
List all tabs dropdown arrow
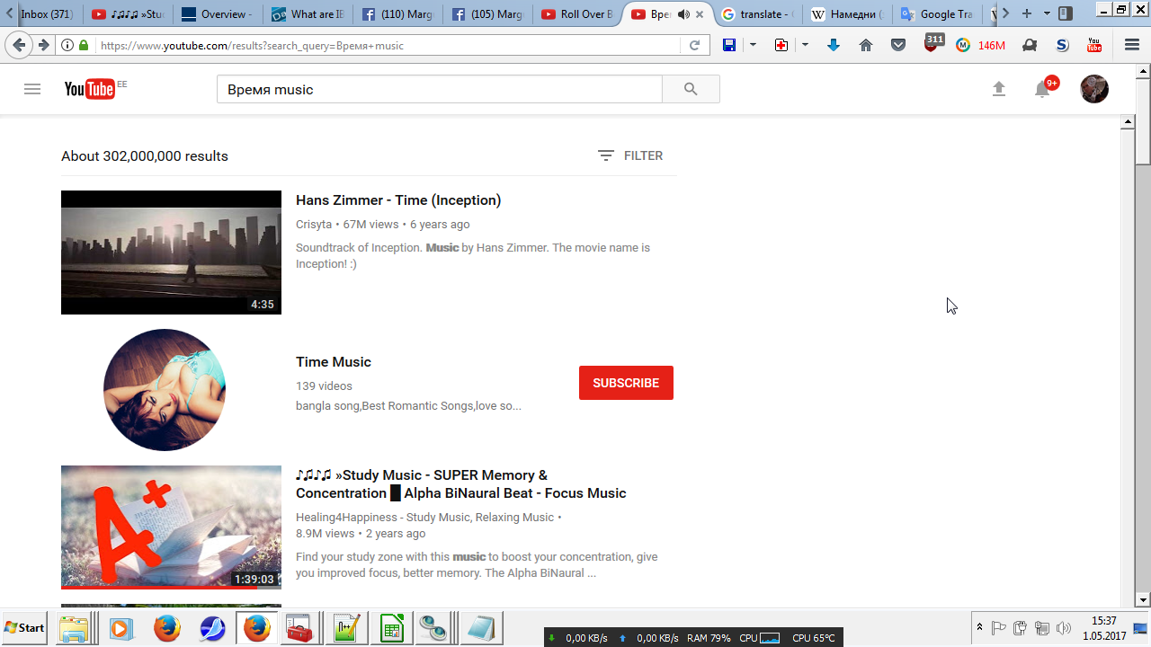click(x=1047, y=14)
